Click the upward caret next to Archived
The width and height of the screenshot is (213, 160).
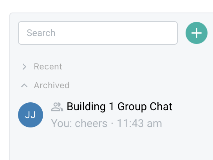24,85
